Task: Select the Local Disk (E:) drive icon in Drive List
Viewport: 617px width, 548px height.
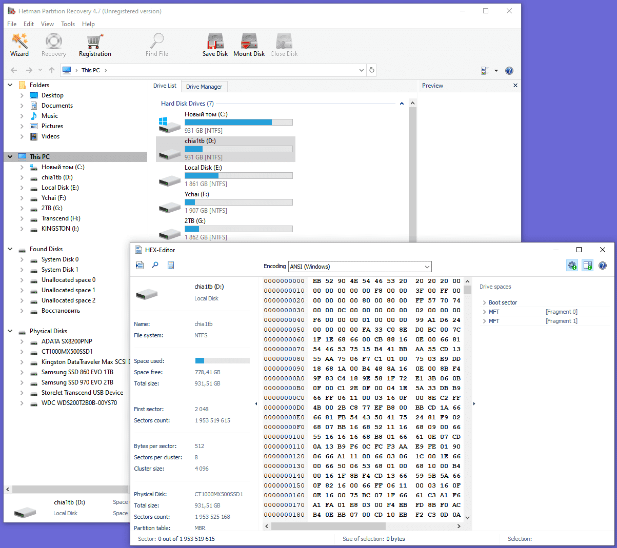Action: click(169, 180)
